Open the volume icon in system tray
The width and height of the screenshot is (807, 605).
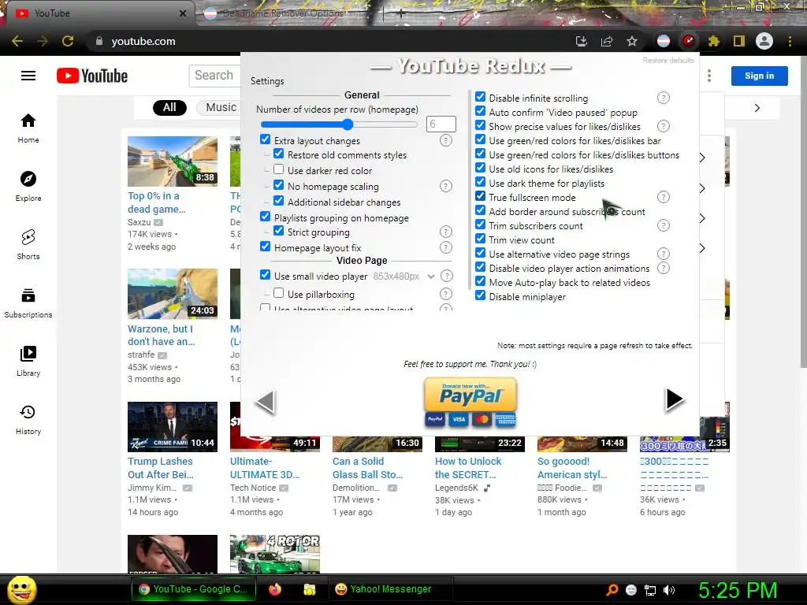point(670,590)
